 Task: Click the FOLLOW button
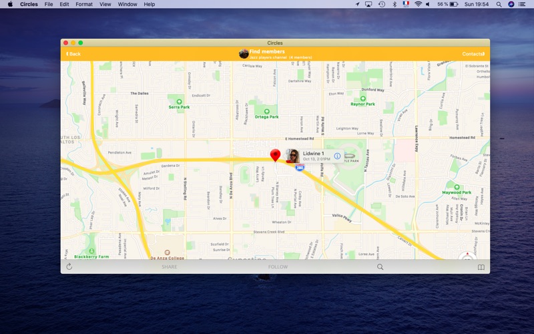point(278,267)
